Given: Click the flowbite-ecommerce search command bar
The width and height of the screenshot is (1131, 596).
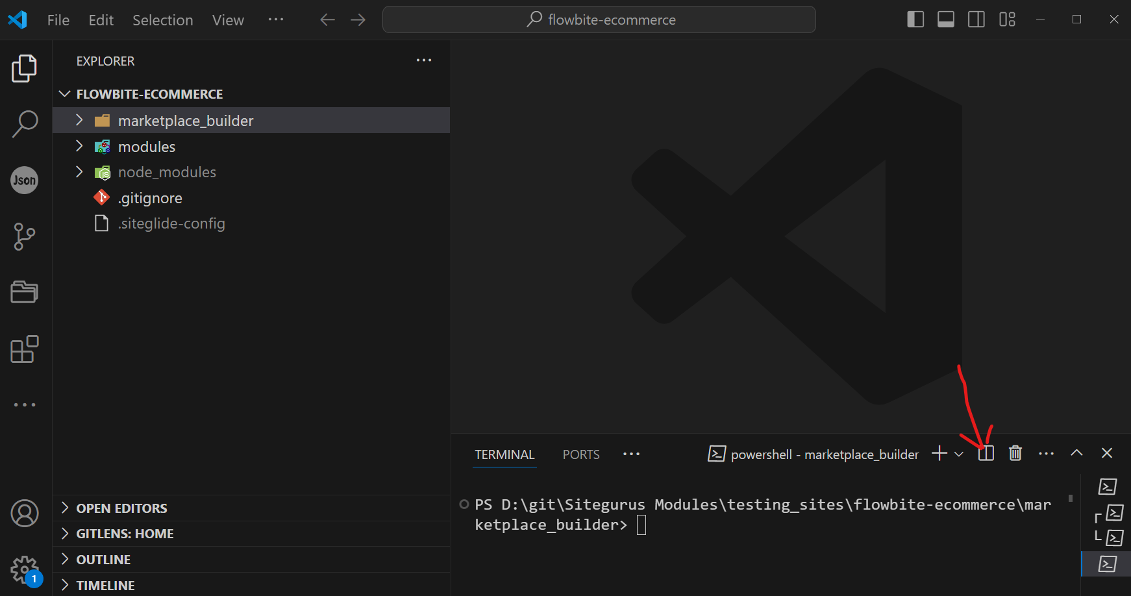Looking at the screenshot, I should pos(599,19).
